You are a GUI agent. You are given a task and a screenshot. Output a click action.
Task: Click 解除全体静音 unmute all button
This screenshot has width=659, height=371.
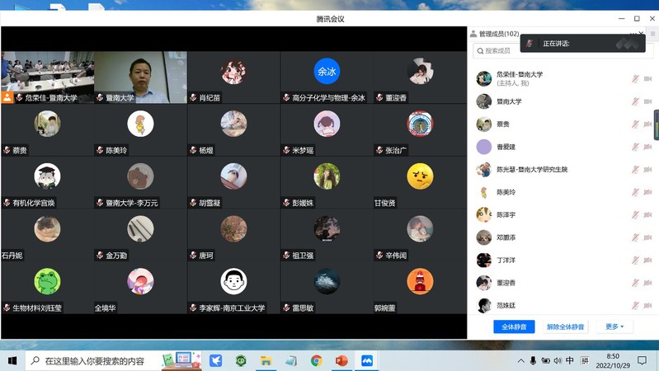click(x=565, y=326)
